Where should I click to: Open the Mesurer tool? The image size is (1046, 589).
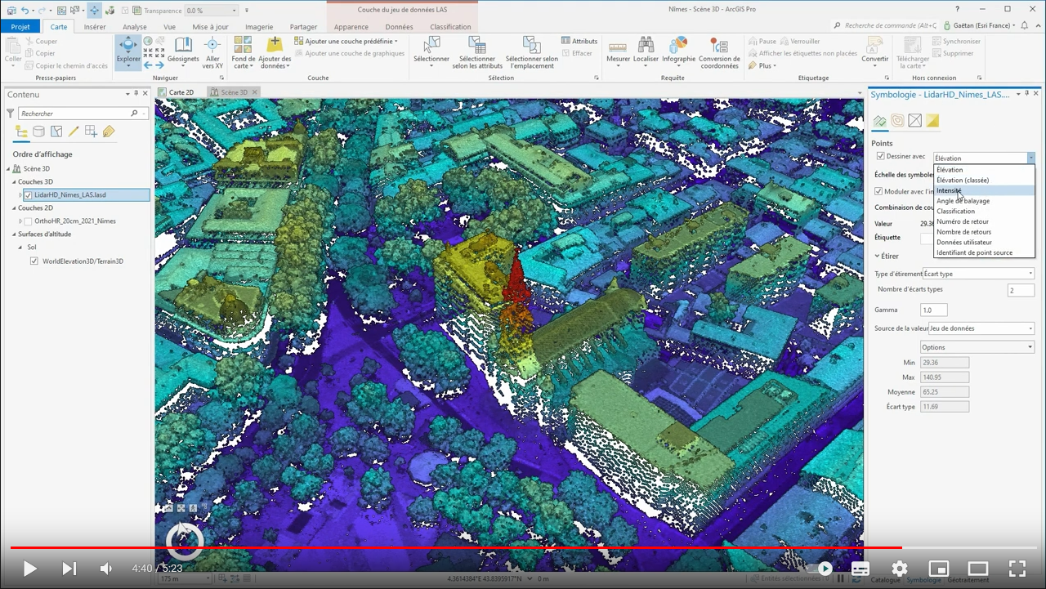point(618,49)
